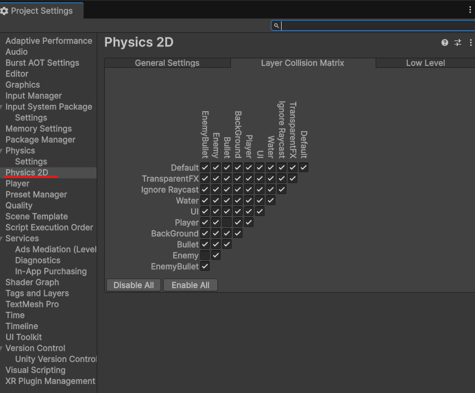Open Input System Package category
Viewport: 475px width, 393px height.
click(x=49, y=107)
